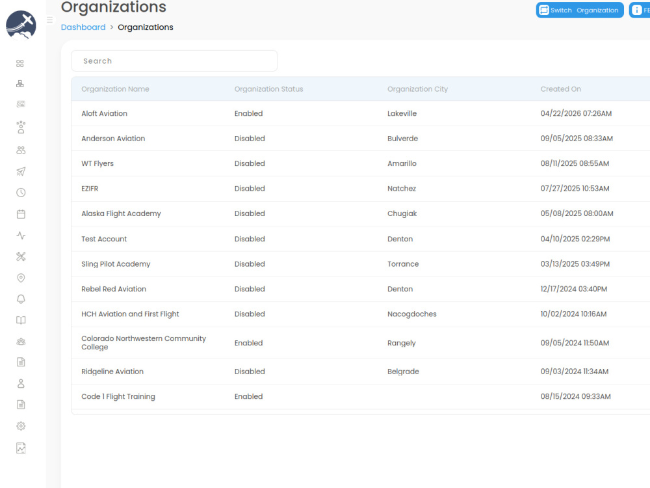Select the Aloft Aviation row name
The height and width of the screenshot is (488, 650).
coord(105,113)
